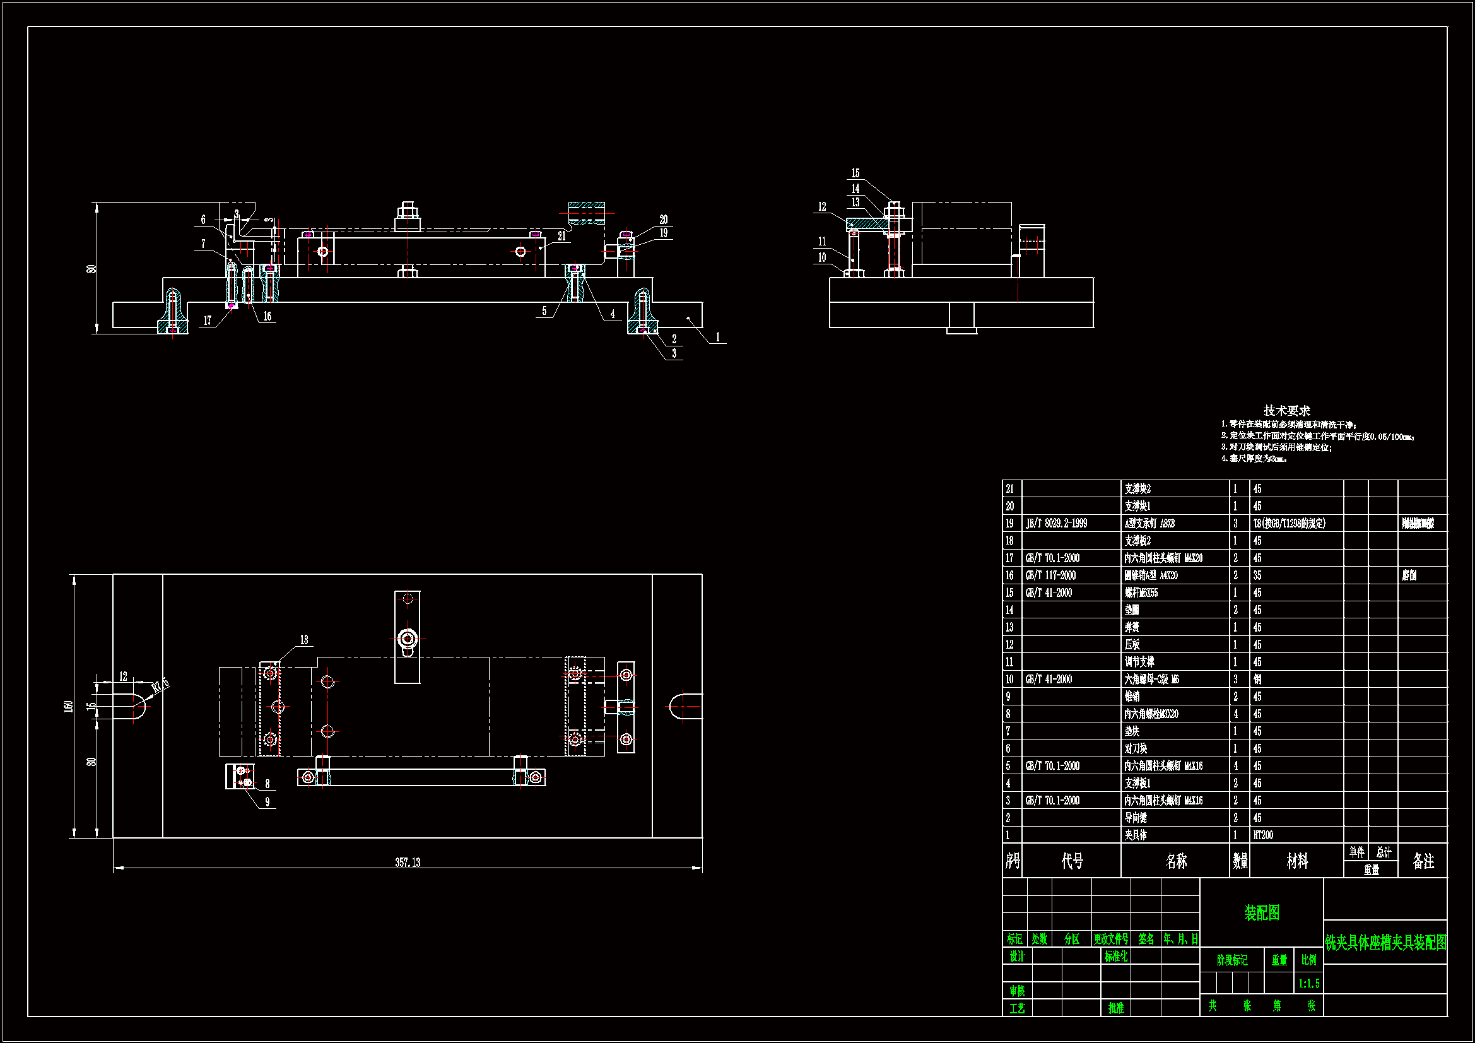Image resolution: width=1475 pixels, height=1043 pixels.
Task: Select the green 装配图 title text
Action: tap(1262, 913)
